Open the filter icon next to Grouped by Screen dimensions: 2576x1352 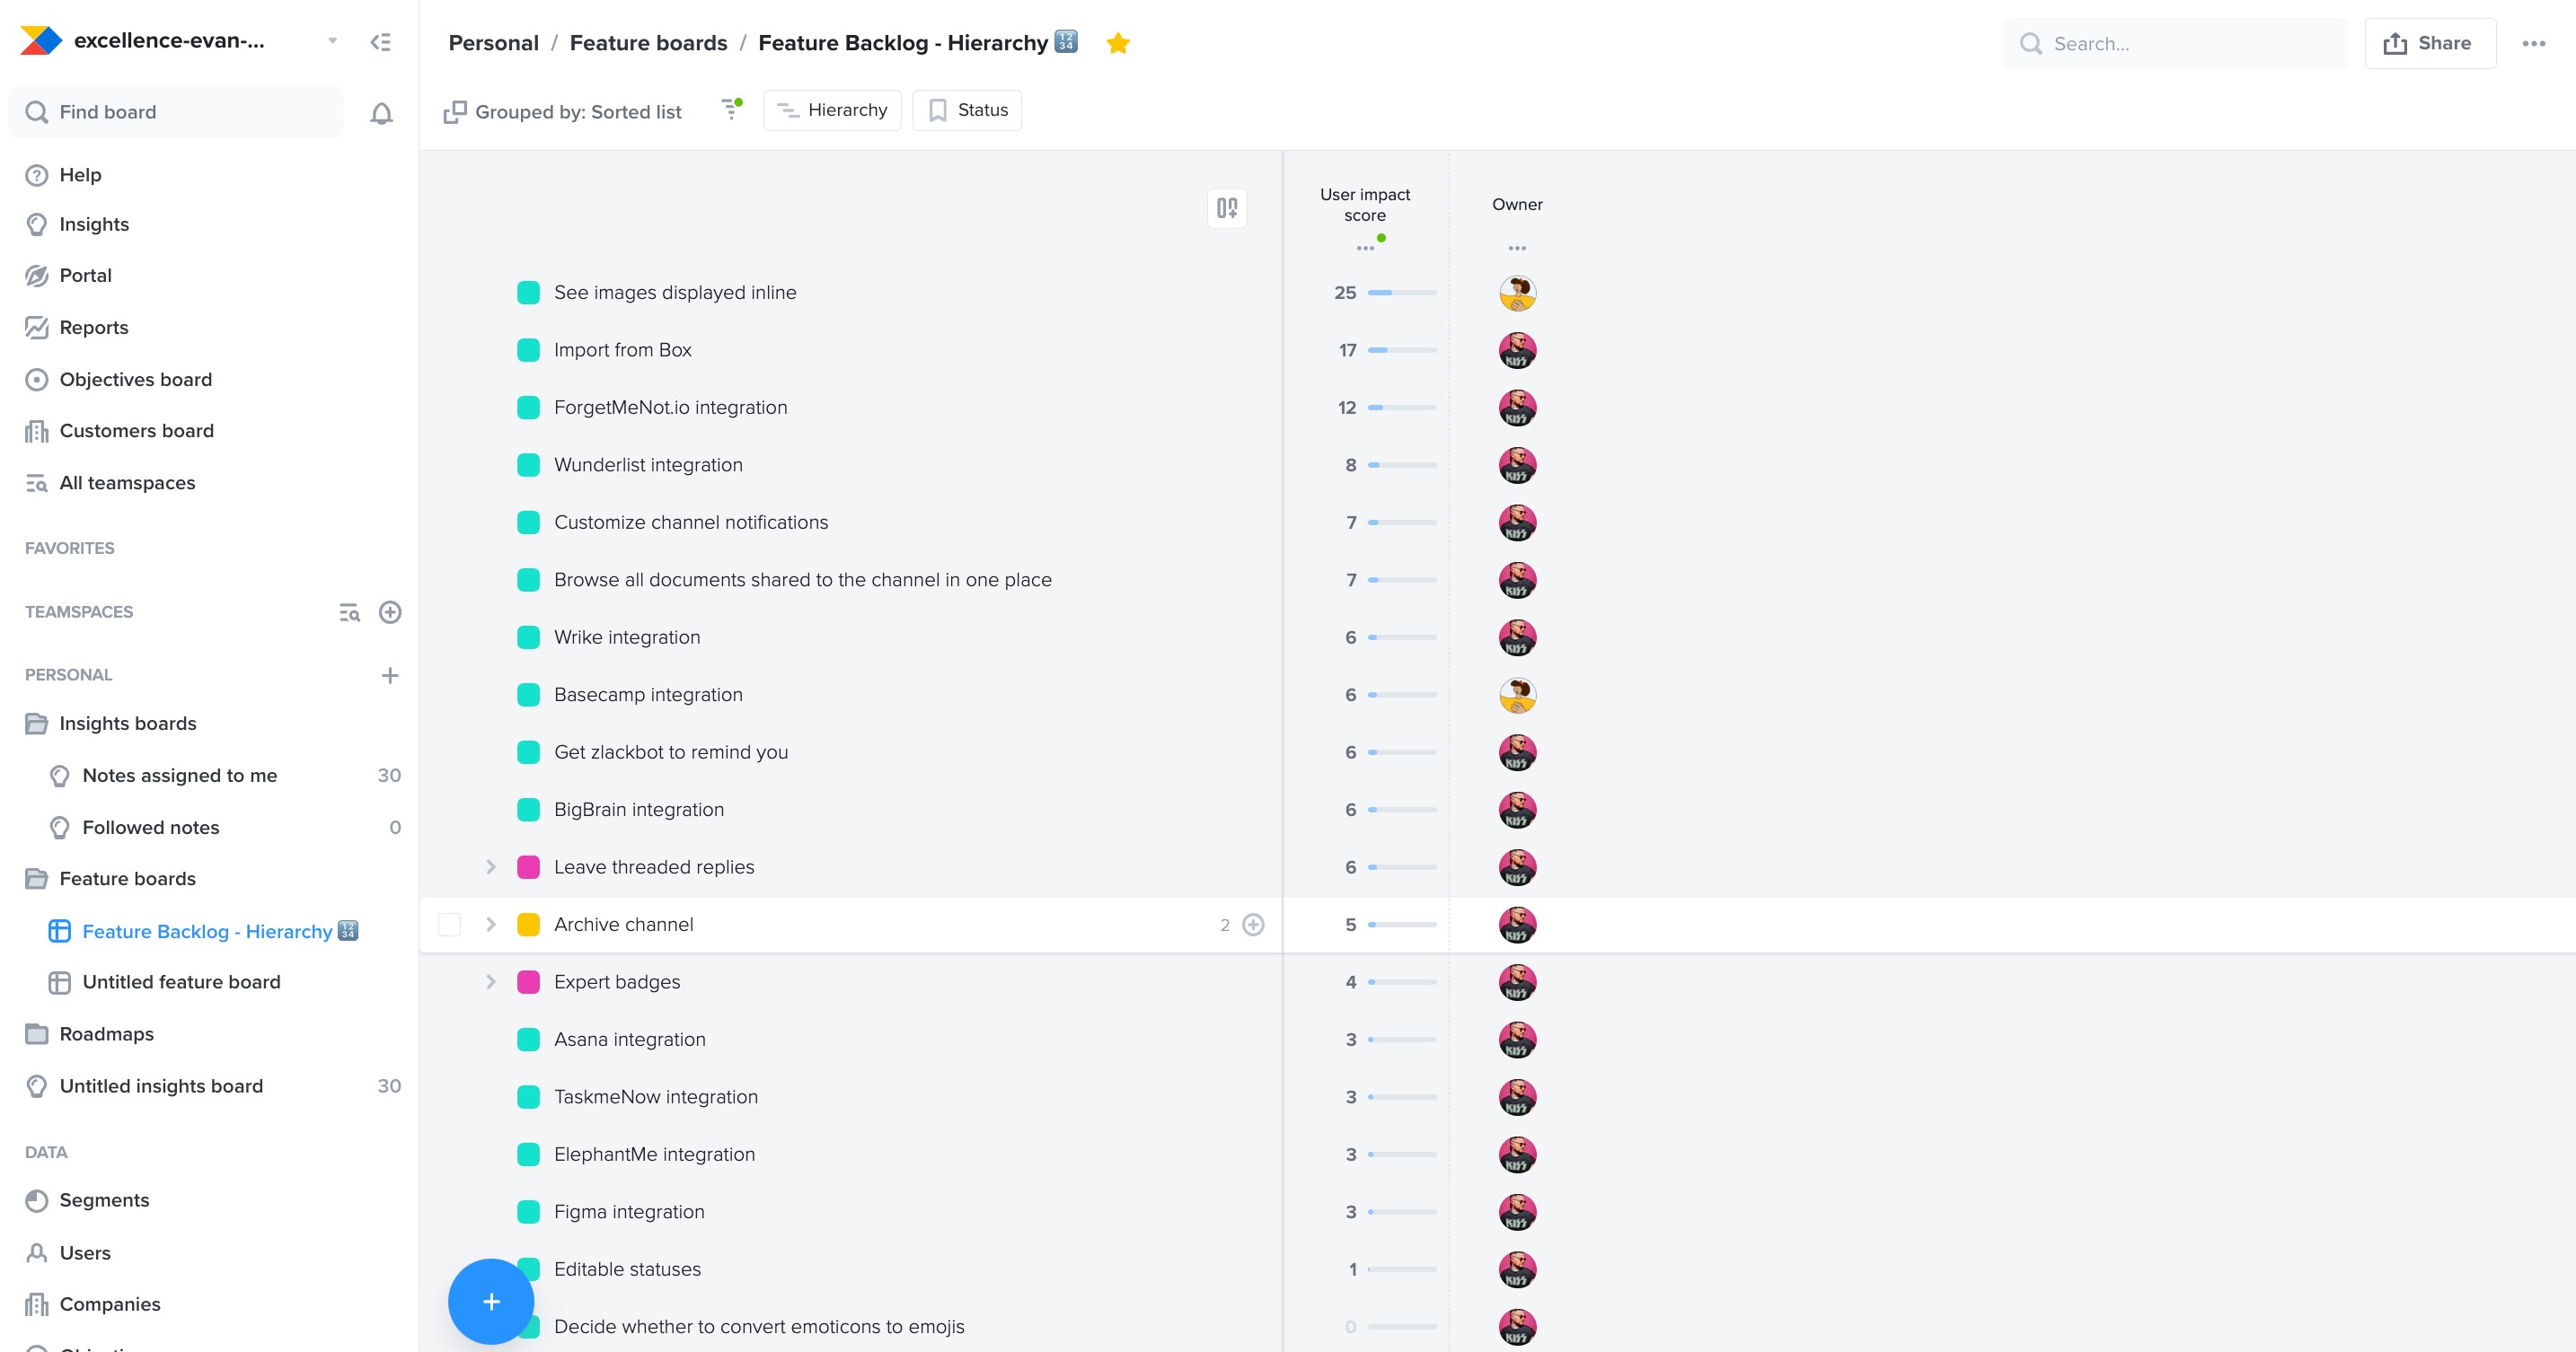point(732,109)
